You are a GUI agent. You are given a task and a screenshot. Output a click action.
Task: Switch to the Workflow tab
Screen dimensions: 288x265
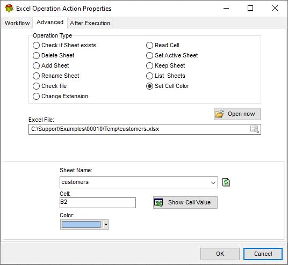[17, 23]
